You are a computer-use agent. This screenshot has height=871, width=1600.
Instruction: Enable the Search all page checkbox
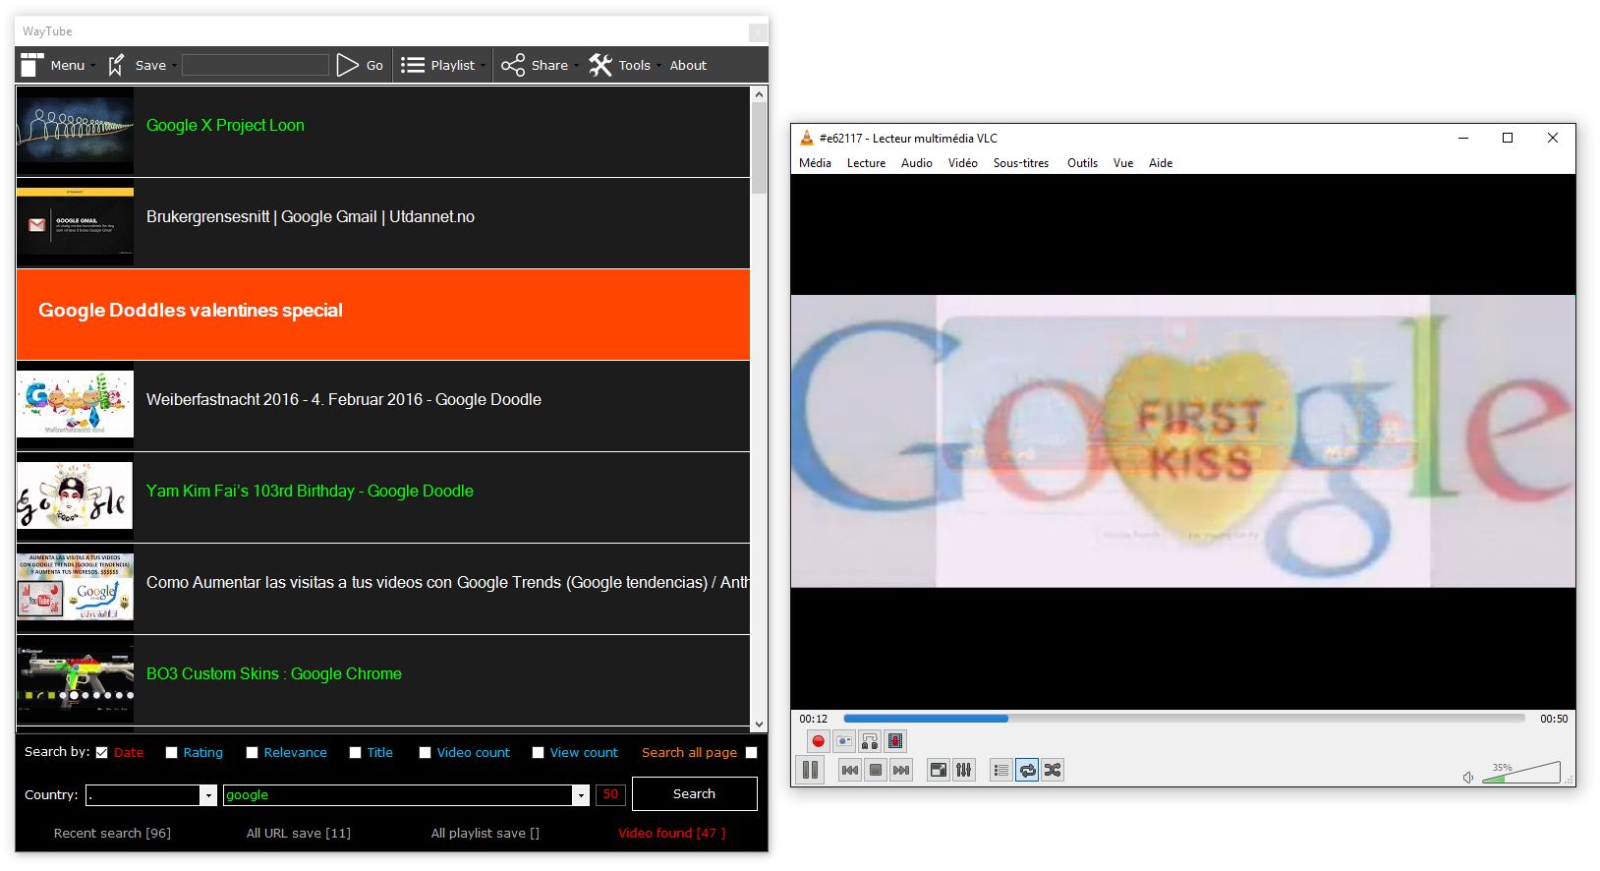[751, 753]
